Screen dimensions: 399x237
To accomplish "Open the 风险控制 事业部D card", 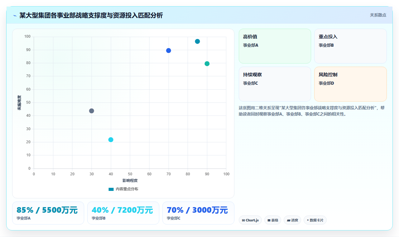I will (x=350, y=84).
